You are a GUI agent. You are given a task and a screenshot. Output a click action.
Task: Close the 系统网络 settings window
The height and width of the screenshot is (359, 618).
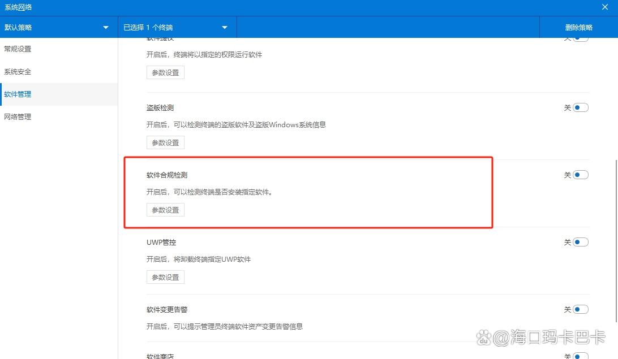pyautogui.click(x=604, y=7)
